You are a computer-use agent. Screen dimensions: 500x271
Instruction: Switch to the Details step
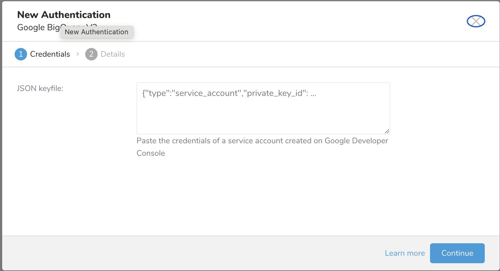tap(113, 54)
